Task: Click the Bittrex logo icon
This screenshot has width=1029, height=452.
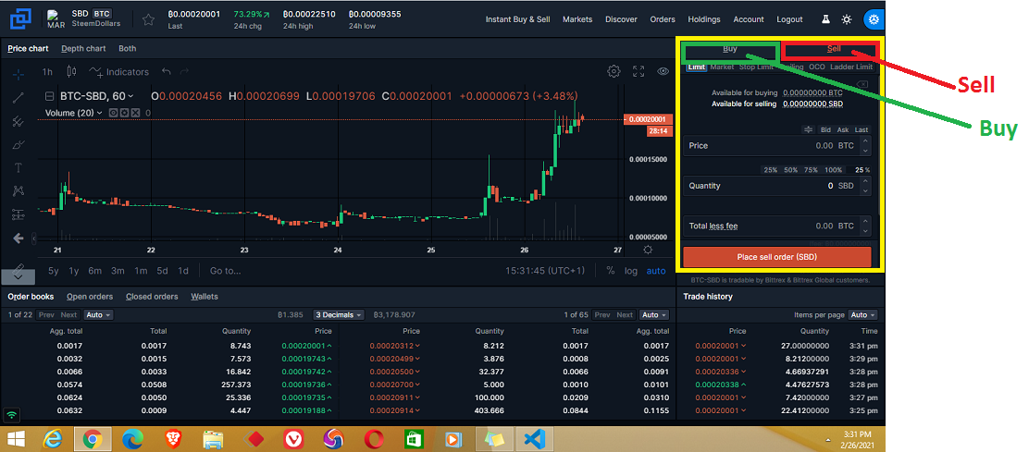Action: coord(21,19)
